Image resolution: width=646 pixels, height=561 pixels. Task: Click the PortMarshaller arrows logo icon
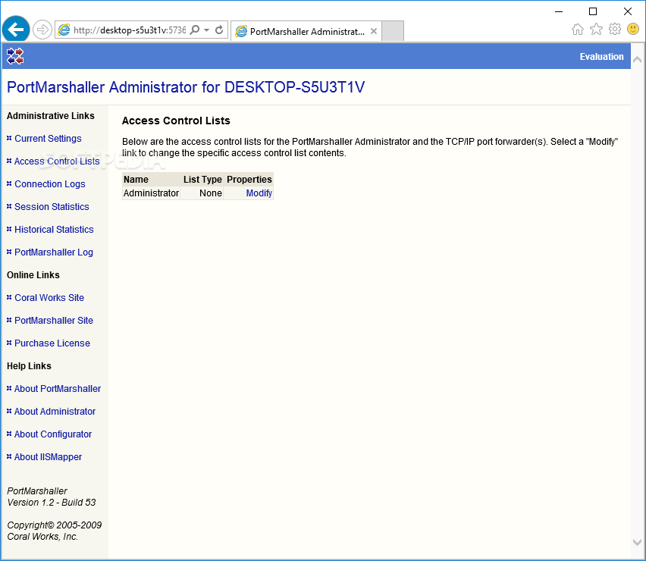point(15,56)
